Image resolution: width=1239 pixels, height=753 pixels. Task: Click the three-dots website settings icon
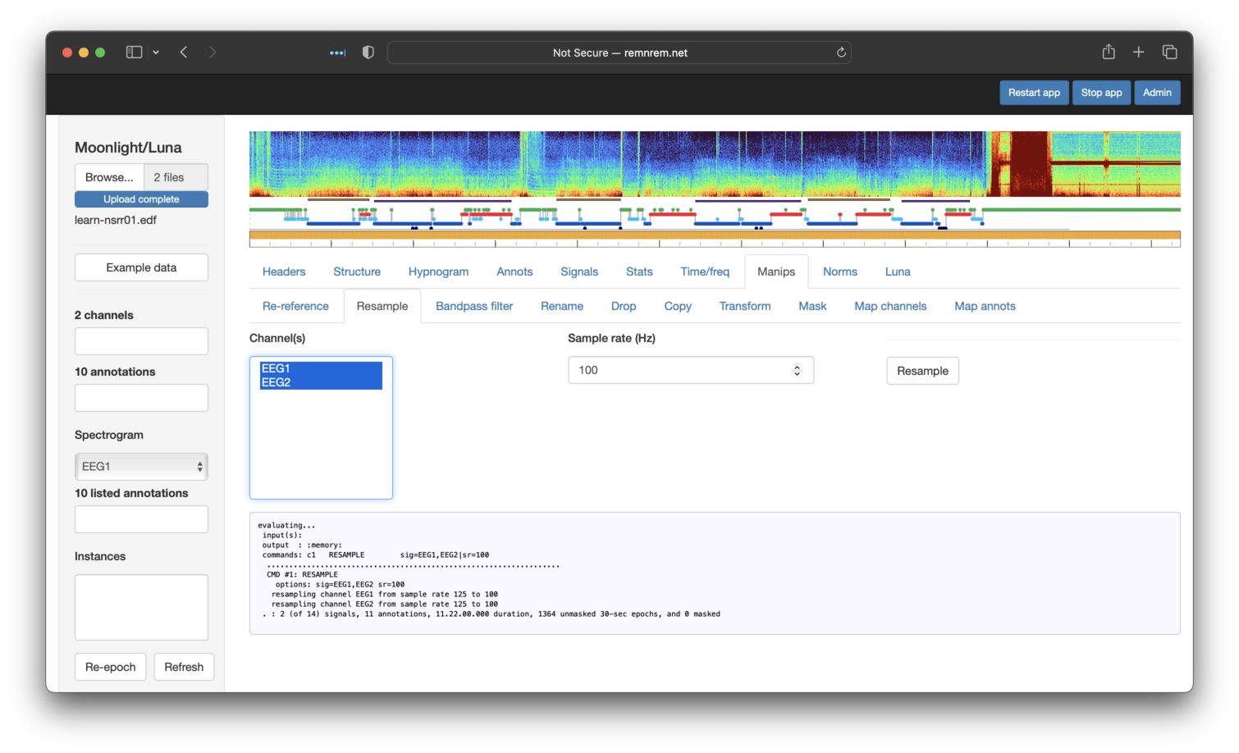(337, 52)
